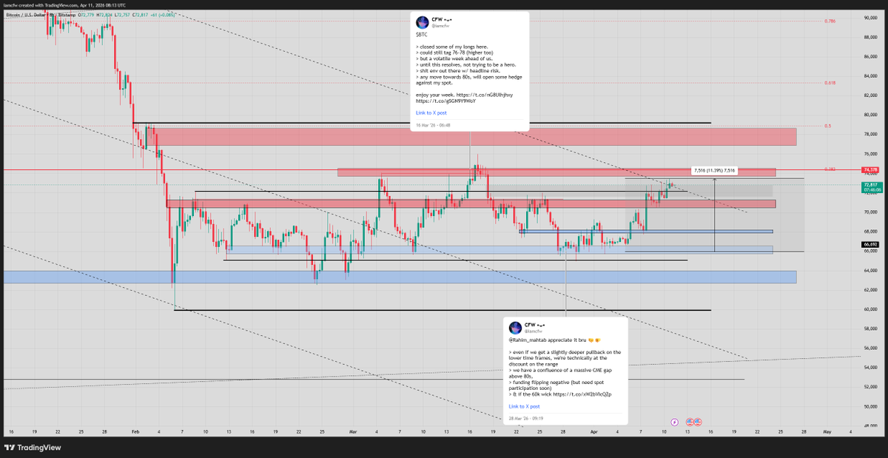Click the 90,000 price axis label

pos(869,17)
